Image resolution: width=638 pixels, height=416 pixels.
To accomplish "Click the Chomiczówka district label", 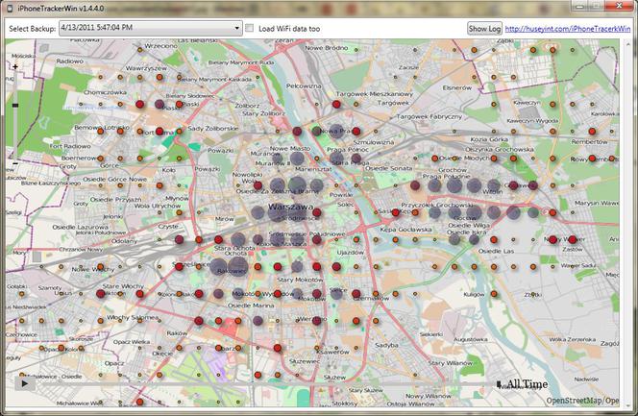I will coord(105,92).
